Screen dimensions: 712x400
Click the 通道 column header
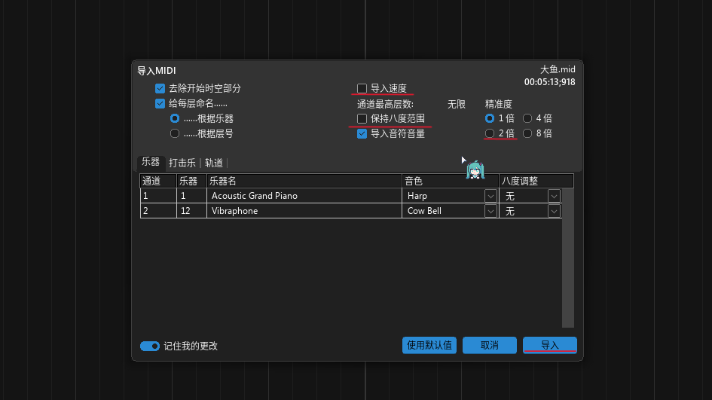pyautogui.click(x=158, y=181)
